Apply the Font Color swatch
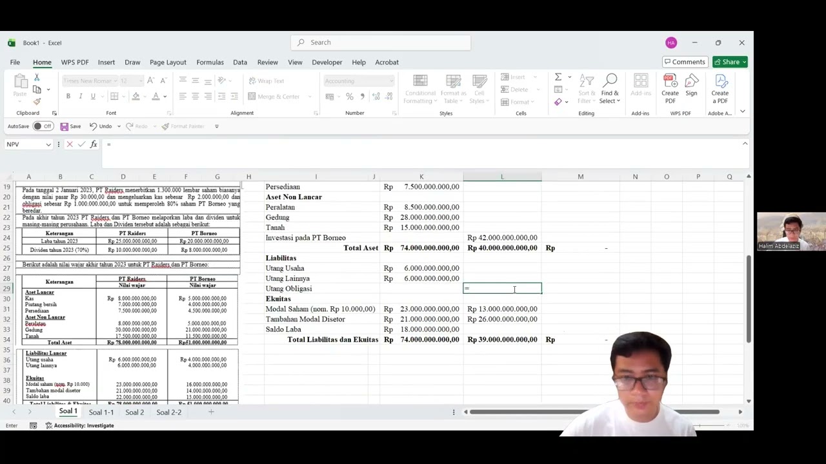The width and height of the screenshot is (826, 464). pos(156,96)
